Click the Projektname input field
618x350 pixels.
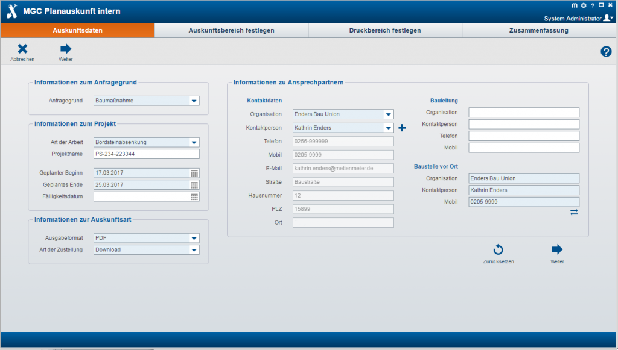(x=147, y=154)
